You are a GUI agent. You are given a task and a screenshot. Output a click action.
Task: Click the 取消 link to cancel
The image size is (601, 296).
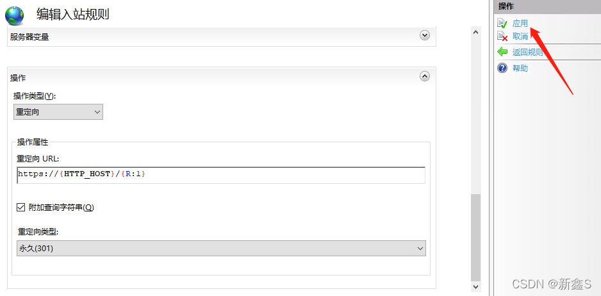point(520,37)
